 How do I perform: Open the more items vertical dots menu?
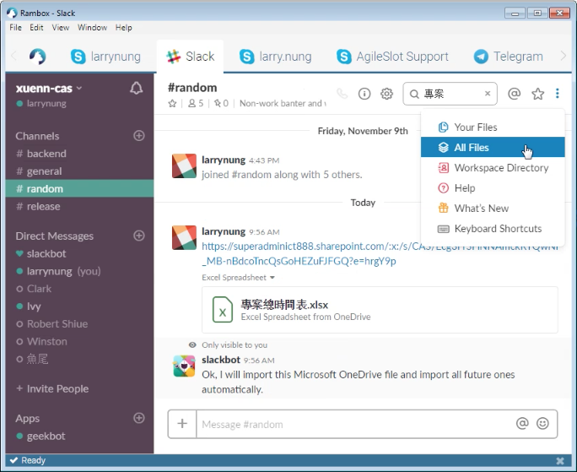pos(558,94)
